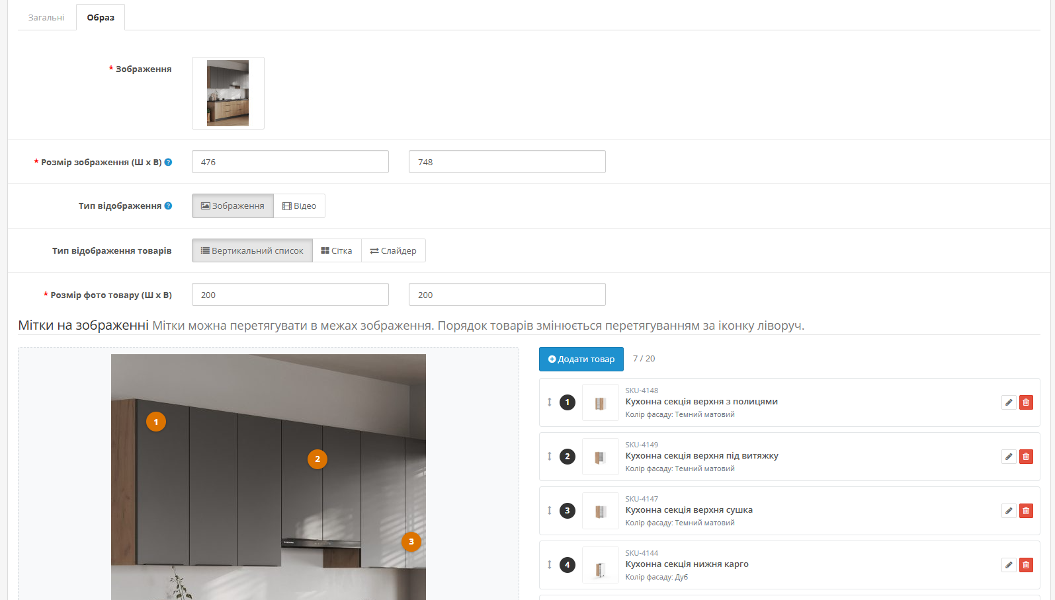Focus image width field showing 476
The width and height of the screenshot is (1055, 600).
[290, 162]
